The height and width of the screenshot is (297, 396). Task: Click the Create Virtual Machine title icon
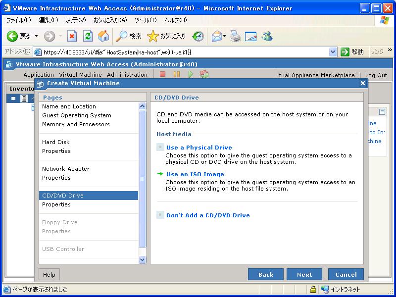click(x=40, y=84)
